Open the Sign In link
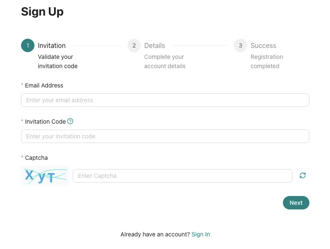This screenshot has width=330, height=249. click(201, 234)
